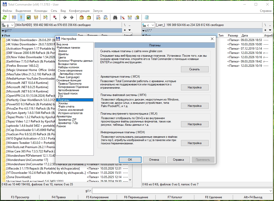Click the notepad icon in toolbar
Image resolution: width=274 pixels, height=201 pixels.
147,17
